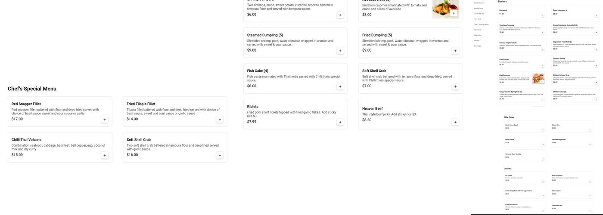Add Fried Dumpling (5) to cart

455,51
